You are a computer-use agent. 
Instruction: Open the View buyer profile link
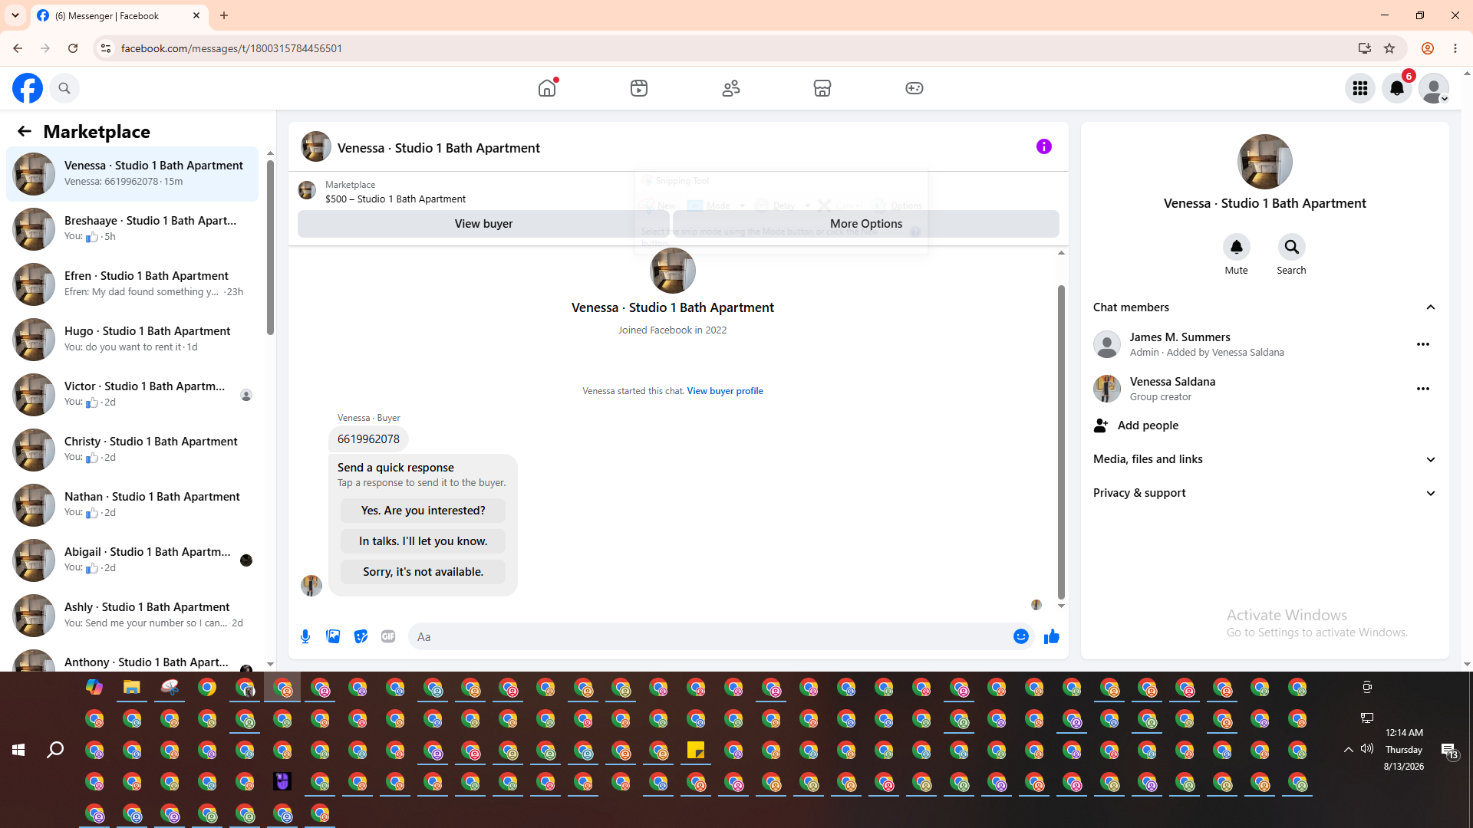[725, 391]
